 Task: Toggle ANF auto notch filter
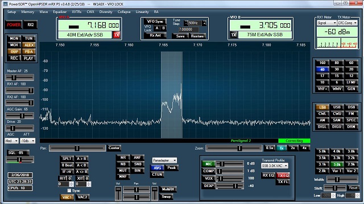(x=138, y=158)
